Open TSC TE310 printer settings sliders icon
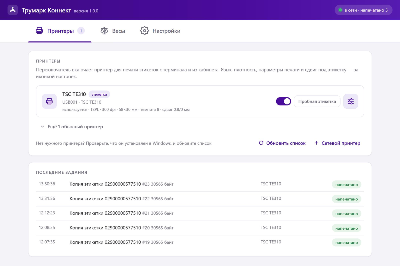Image resolution: width=400 pixels, height=266 pixels. [x=351, y=101]
